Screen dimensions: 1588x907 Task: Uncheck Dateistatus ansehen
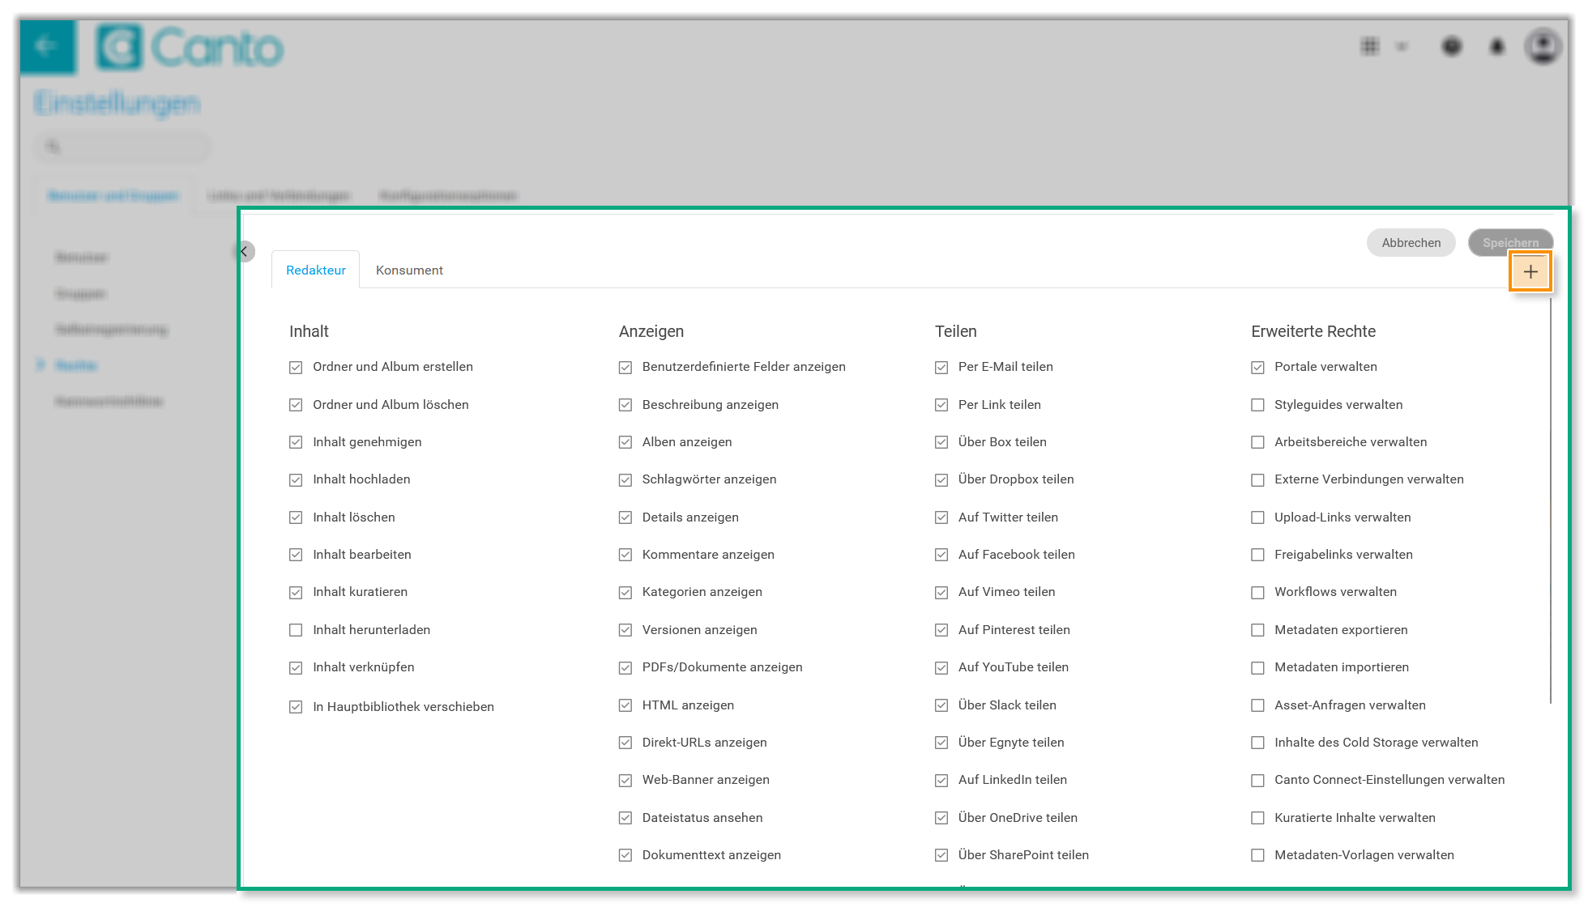click(625, 818)
